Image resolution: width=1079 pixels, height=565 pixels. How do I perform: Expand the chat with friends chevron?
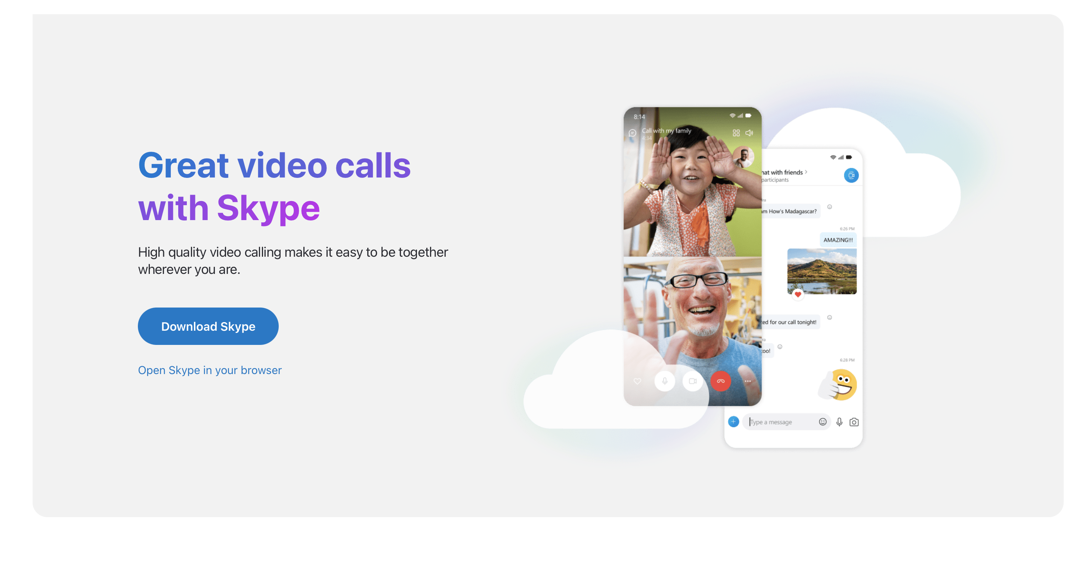tap(806, 172)
